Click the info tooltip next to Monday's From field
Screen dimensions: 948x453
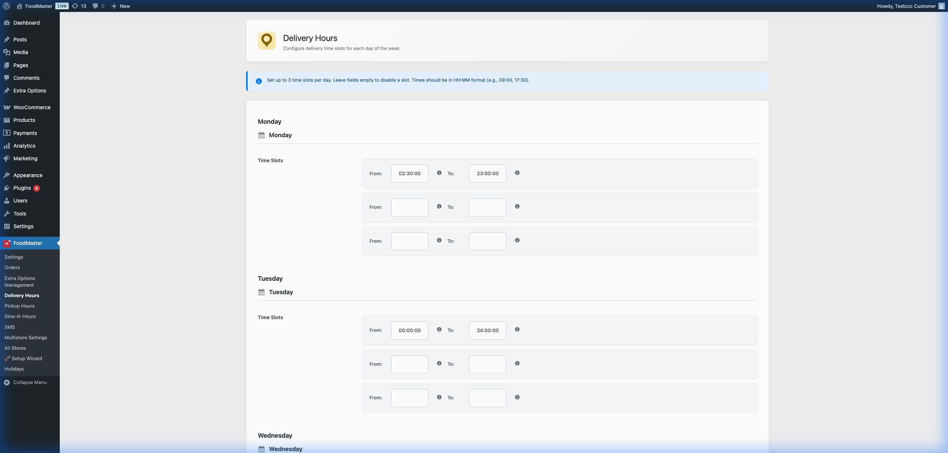(x=439, y=173)
